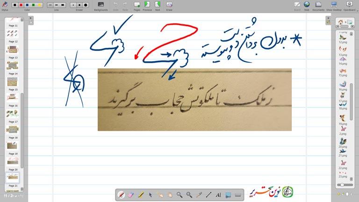This screenshot has width=359, height=202.
Task: Choose the Text tool
Action: coord(218,195)
